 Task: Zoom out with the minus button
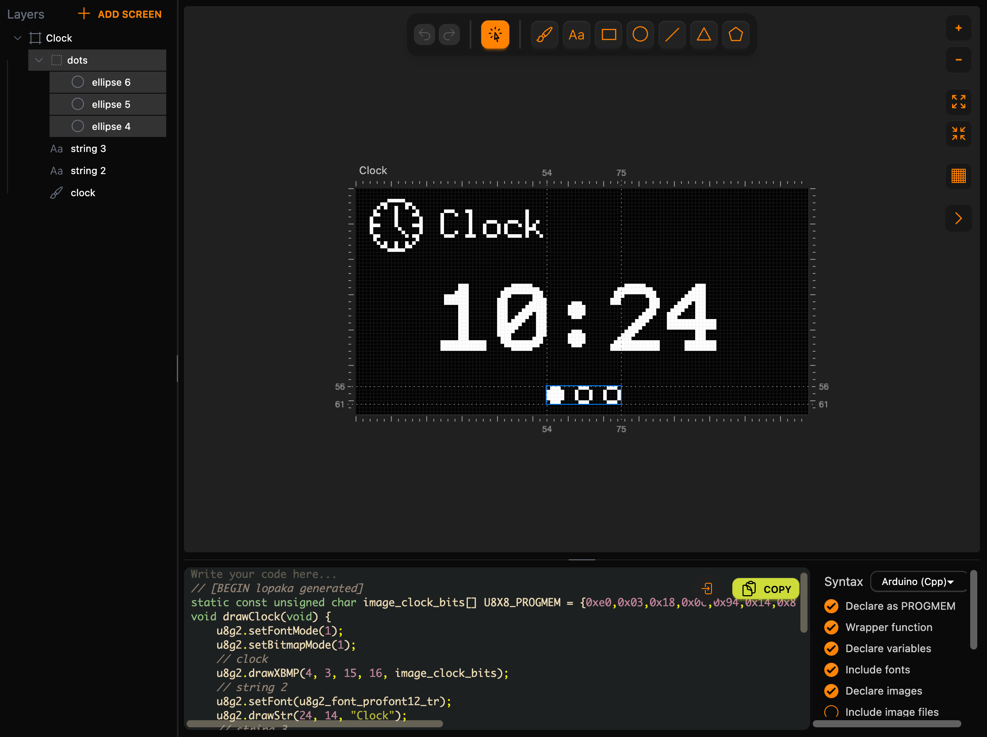(x=958, y=60)
